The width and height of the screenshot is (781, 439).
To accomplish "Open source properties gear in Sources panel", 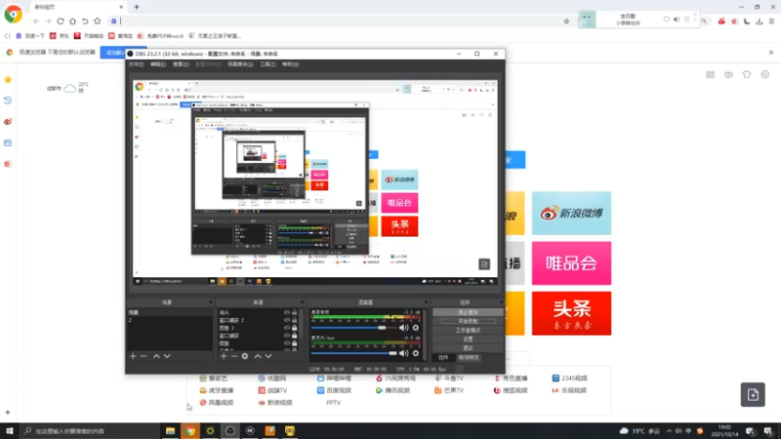I will [x=245, y=356].
